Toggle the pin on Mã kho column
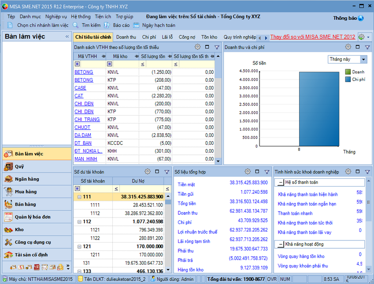The image size is (374, 284). (x=137, y=56)
